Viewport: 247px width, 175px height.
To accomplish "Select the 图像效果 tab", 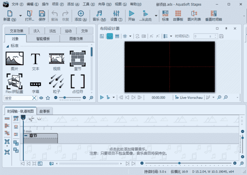I will pyautogui.click(x=76, y=39).
